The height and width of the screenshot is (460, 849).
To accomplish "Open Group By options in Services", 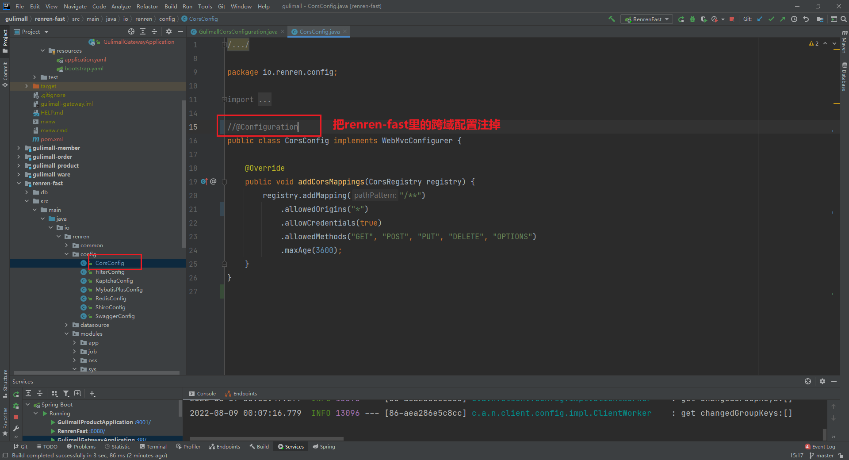I will click(x=55, y=393).
